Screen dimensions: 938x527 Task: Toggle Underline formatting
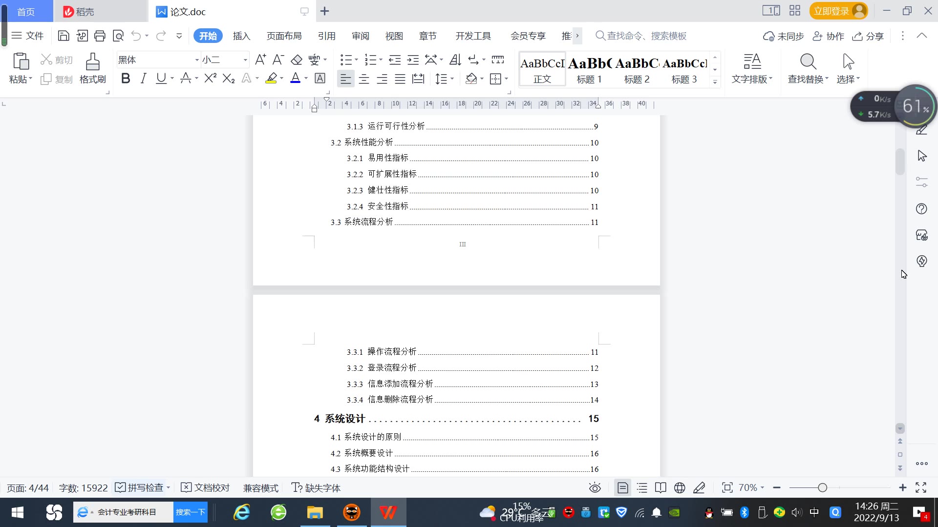point(161,78)
